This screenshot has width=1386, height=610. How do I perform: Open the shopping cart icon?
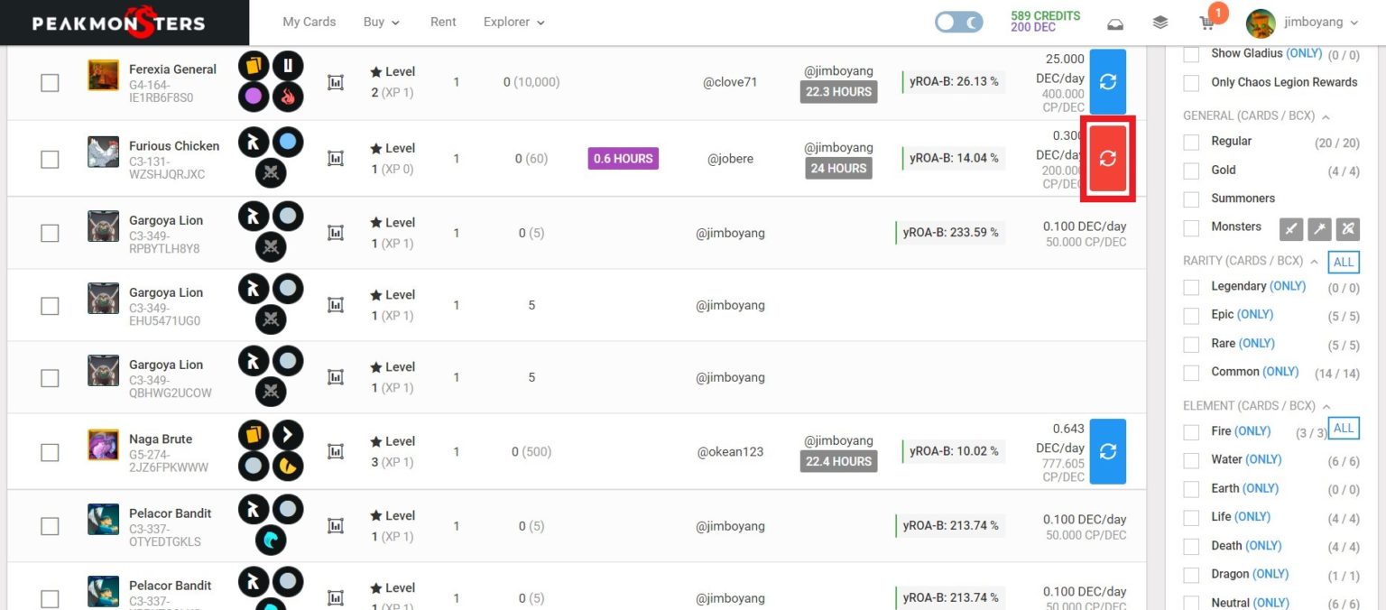pyautogui.click(x=1206, y=23)
